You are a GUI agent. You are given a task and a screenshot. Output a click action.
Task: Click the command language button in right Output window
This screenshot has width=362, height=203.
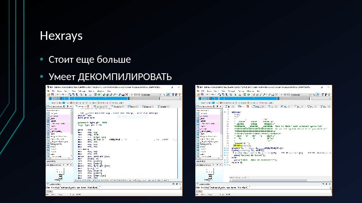click(x=199, y=191)
